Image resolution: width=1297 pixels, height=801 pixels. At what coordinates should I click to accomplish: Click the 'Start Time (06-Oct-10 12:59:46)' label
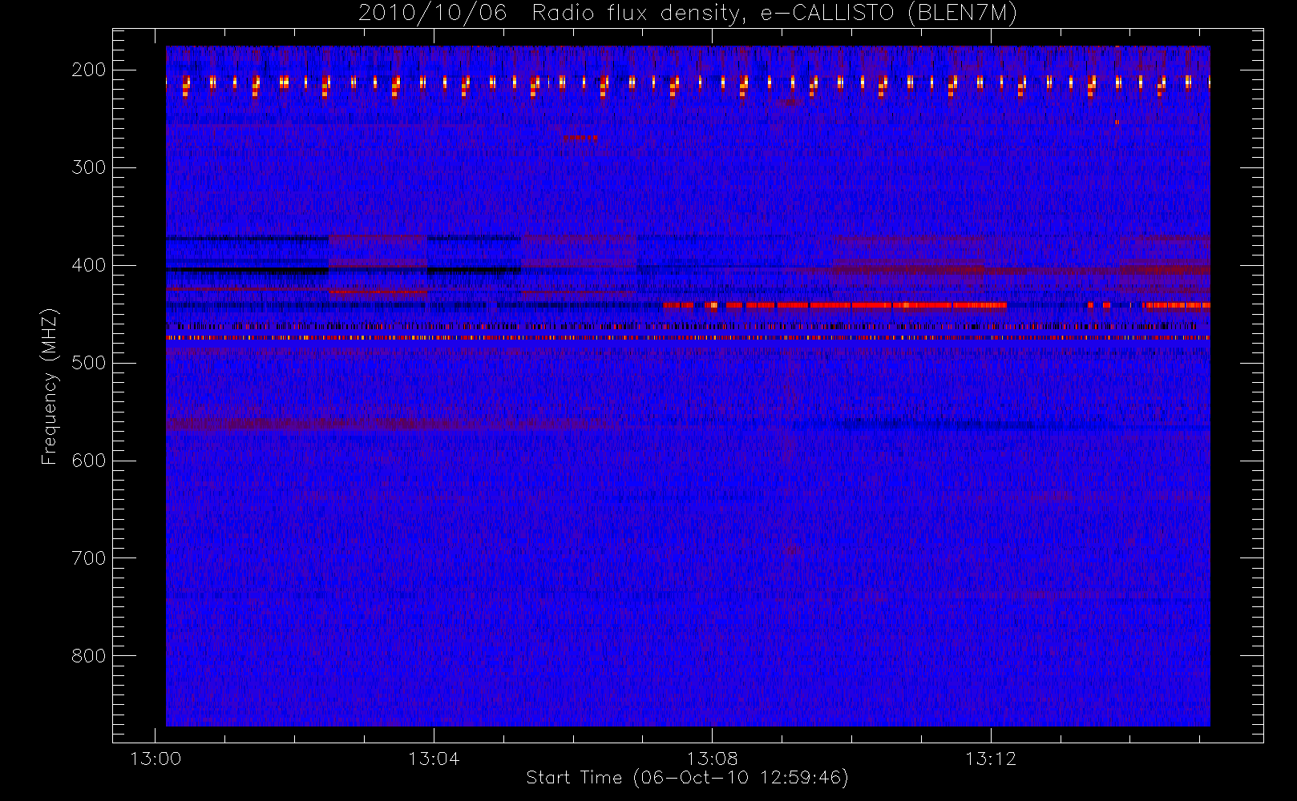pyautogui.click(x=687, y=778)
